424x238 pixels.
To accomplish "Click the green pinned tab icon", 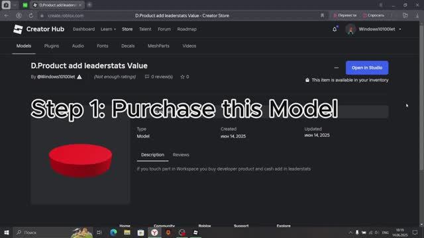I will [25, 5].
